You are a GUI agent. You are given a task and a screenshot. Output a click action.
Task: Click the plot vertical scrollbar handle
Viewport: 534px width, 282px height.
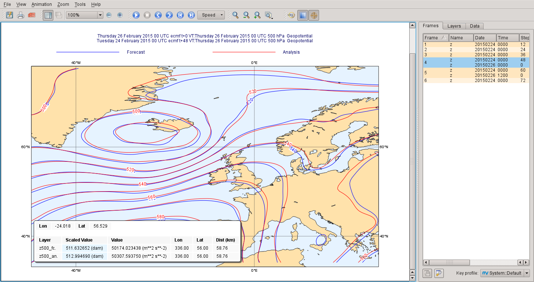click(x=413, y=161)
